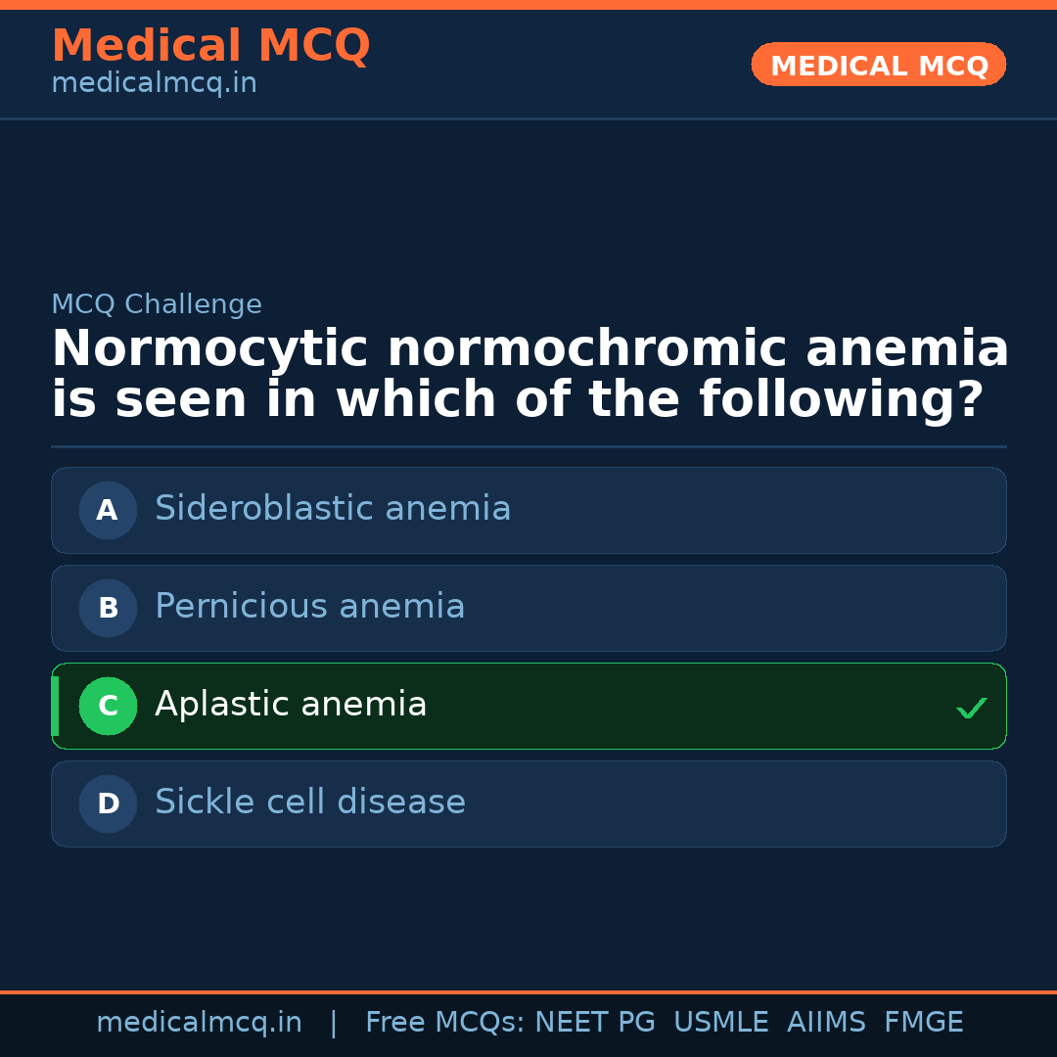Open medicalmcq.in link under the header title
1057x1057 pixels.
(x=154, y=84)
